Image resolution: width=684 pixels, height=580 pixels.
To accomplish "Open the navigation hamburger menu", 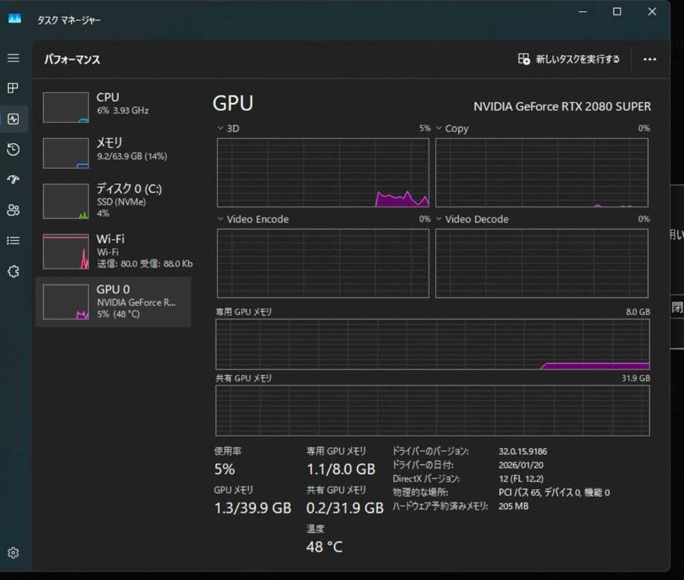I will [13, 58].
